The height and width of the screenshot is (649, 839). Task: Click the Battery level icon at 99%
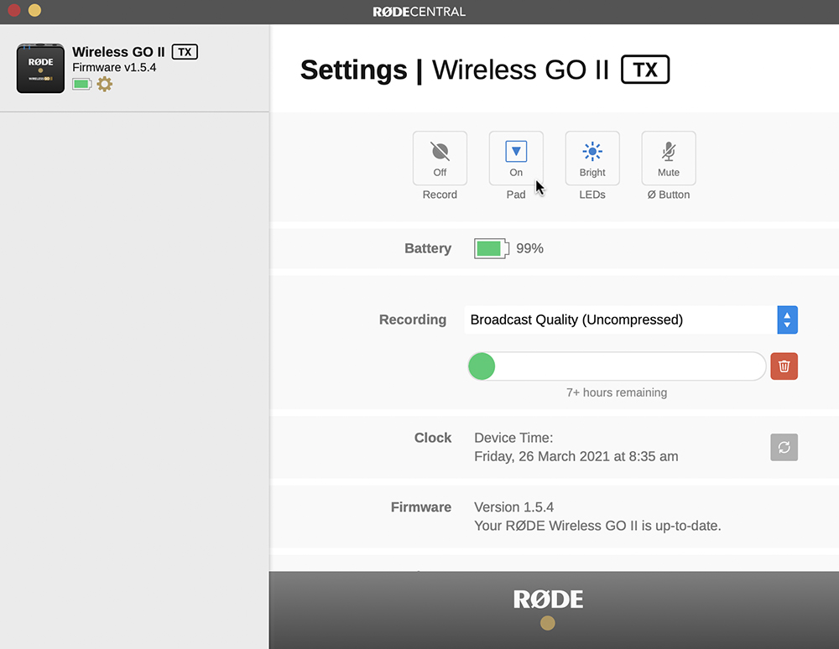[491, 248]
